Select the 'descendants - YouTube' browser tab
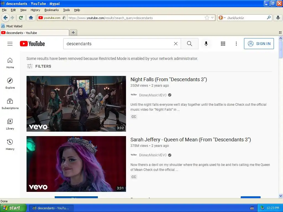This screenshot has height=212, width=283. click(x=35, y=33)
